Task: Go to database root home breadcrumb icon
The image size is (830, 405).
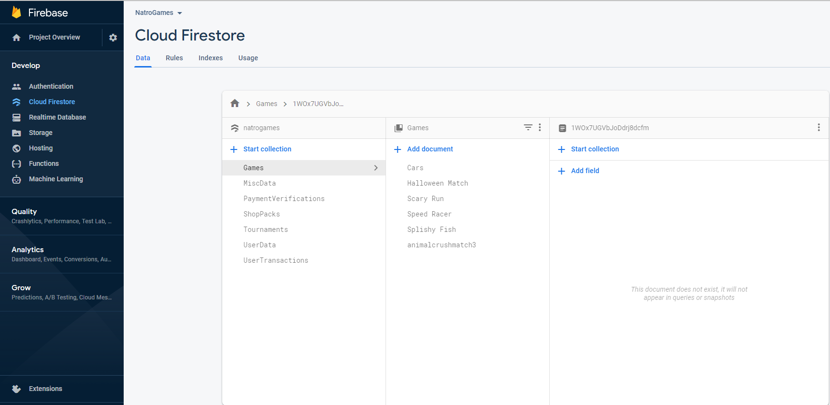Action: 235,103
